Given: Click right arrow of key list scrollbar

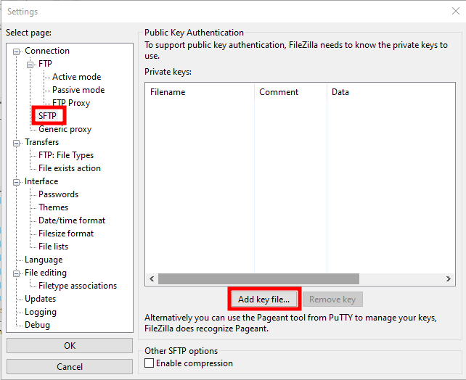Looking at the screenshot, I should click(x=449, y=278).
